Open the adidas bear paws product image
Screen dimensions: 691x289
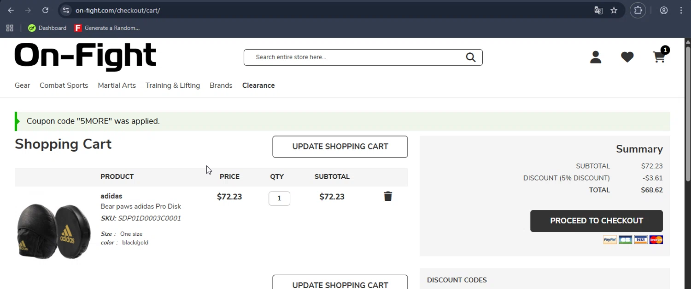coord(54,231)
